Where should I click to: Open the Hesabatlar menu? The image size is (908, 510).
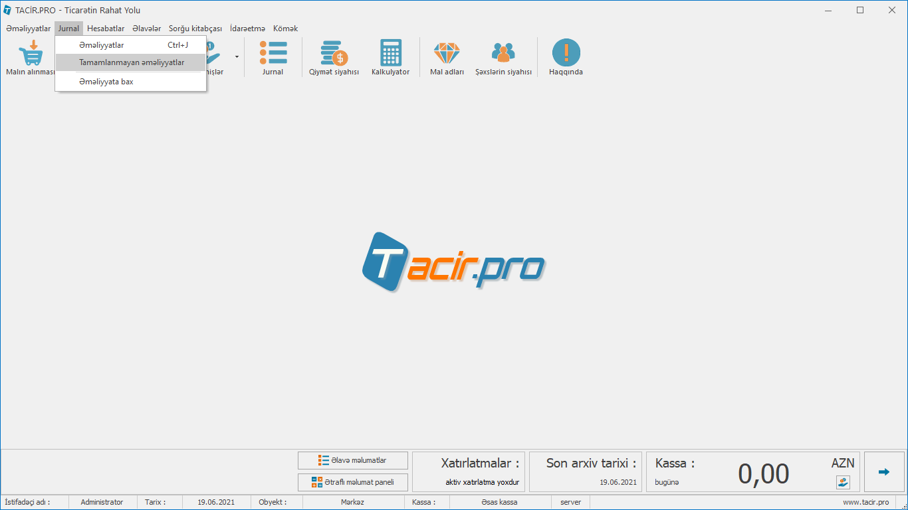[106, 29]
